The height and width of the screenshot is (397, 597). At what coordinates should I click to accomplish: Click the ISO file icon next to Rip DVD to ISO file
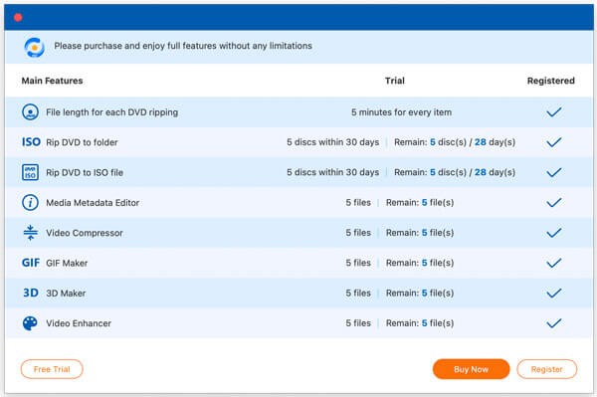click(30, 172)
